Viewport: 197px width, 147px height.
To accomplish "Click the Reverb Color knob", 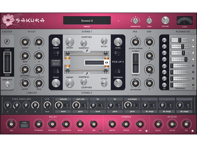I will click(172, 124).
